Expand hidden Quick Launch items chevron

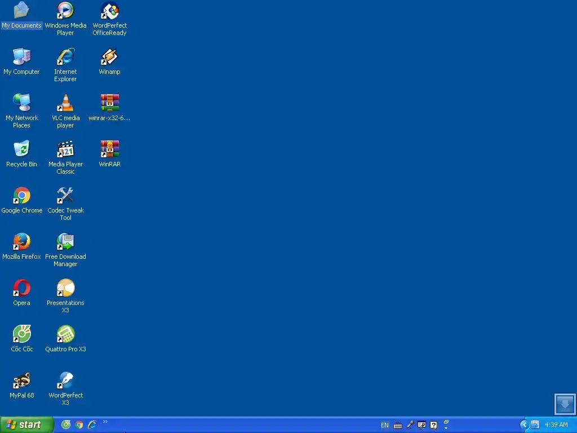tap(105, 422)
